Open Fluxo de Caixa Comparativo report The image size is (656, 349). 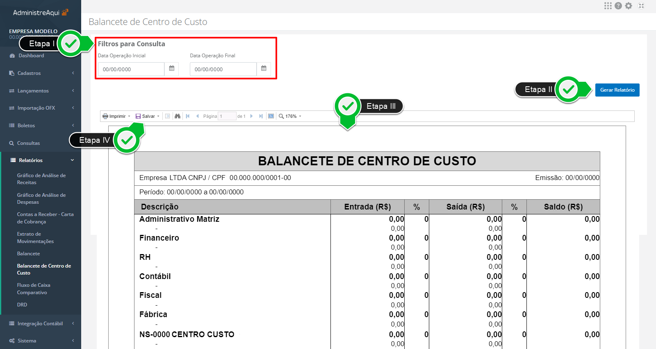tap(33, 289)
